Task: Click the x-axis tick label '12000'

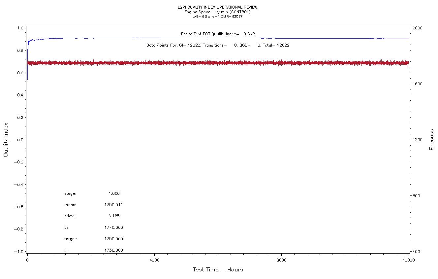Action: [x=409, y=260]
